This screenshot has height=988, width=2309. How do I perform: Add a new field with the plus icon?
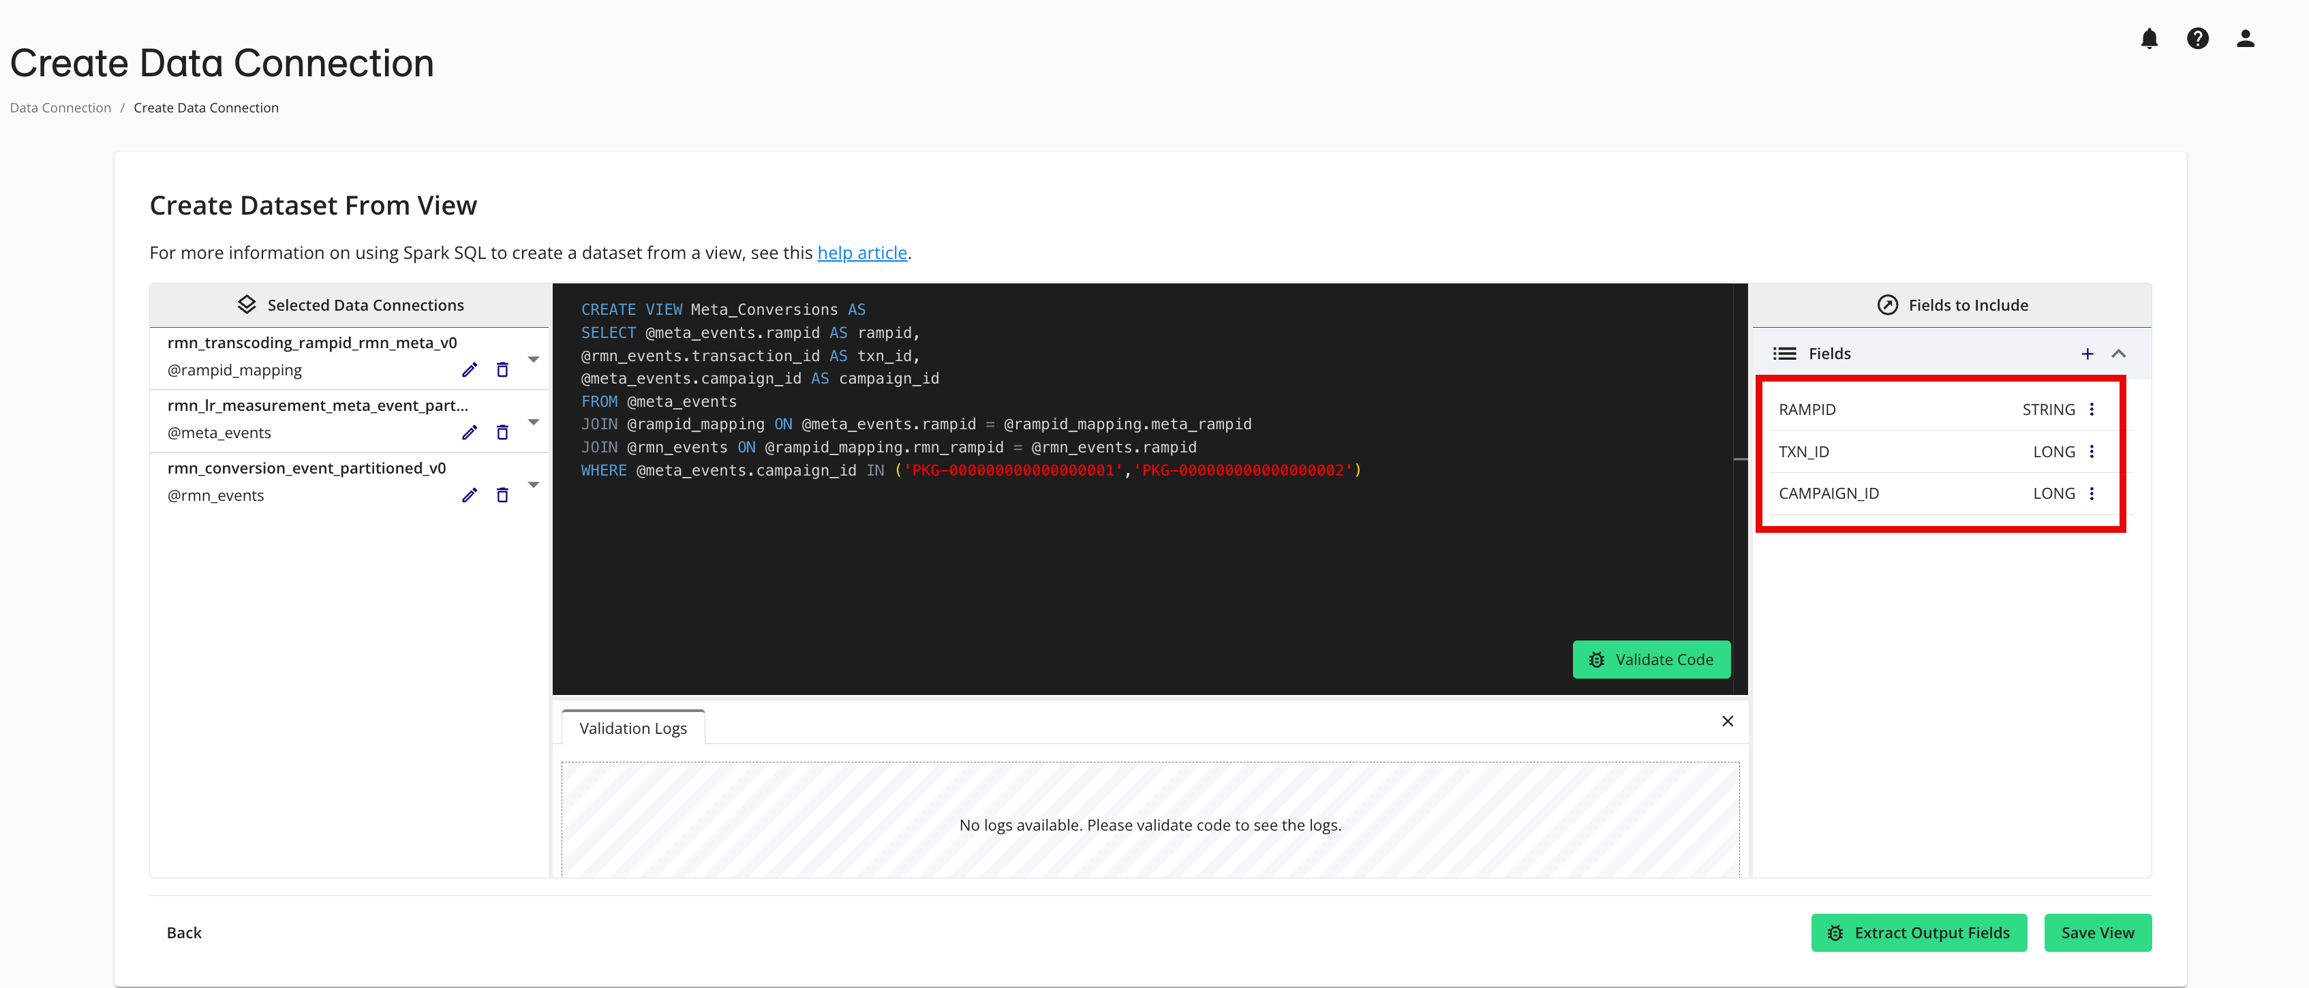(x=2088, y=353)
